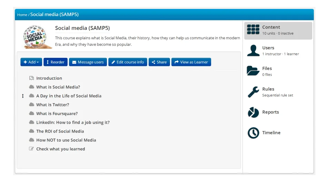Click cloud icon beside What is Foursquare?
This screenshot has height=182, width=331.
(x=31, y=113)
